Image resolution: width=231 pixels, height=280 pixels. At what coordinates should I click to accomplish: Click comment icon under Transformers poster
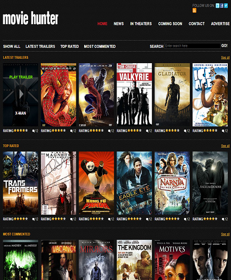(x=34, y=219)
